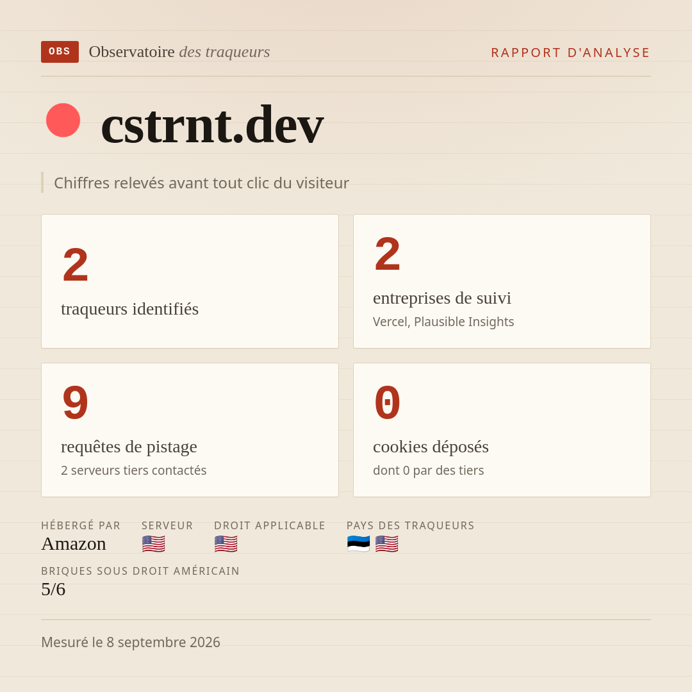Click the subtitle 'Chiffres relevés avant tout clic du visiteur'
Screen dimensions: 692x692
click(x=201, y=183)
